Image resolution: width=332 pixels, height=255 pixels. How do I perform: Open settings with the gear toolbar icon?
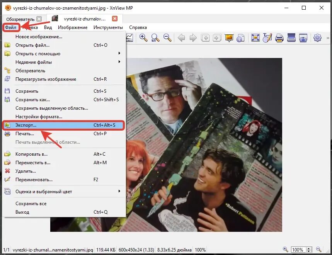317,38
